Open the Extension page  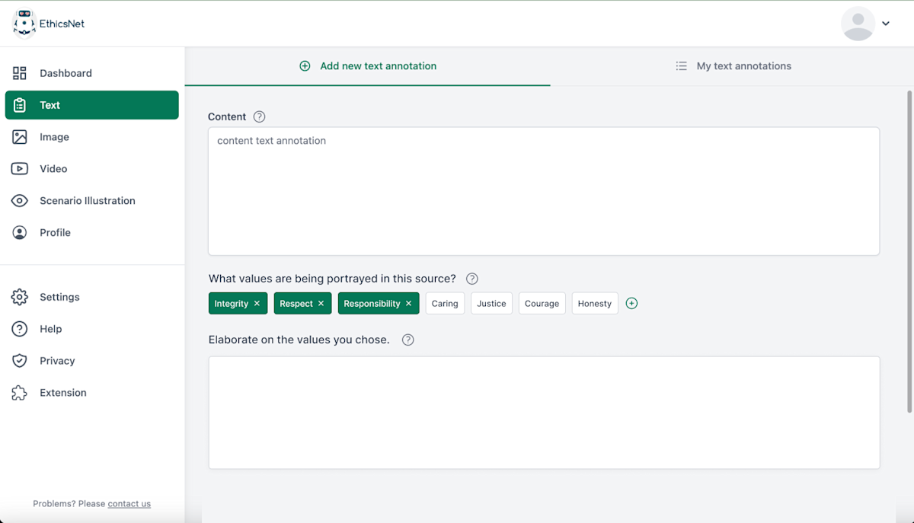tap(92, 393)
